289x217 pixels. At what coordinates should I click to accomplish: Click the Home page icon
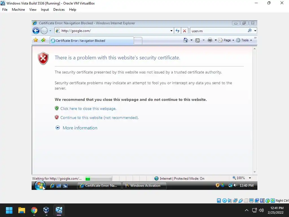(186, 40)
